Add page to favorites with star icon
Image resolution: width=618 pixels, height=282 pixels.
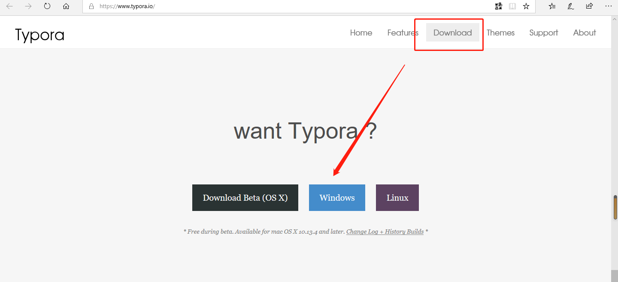[x=526, y=6]
